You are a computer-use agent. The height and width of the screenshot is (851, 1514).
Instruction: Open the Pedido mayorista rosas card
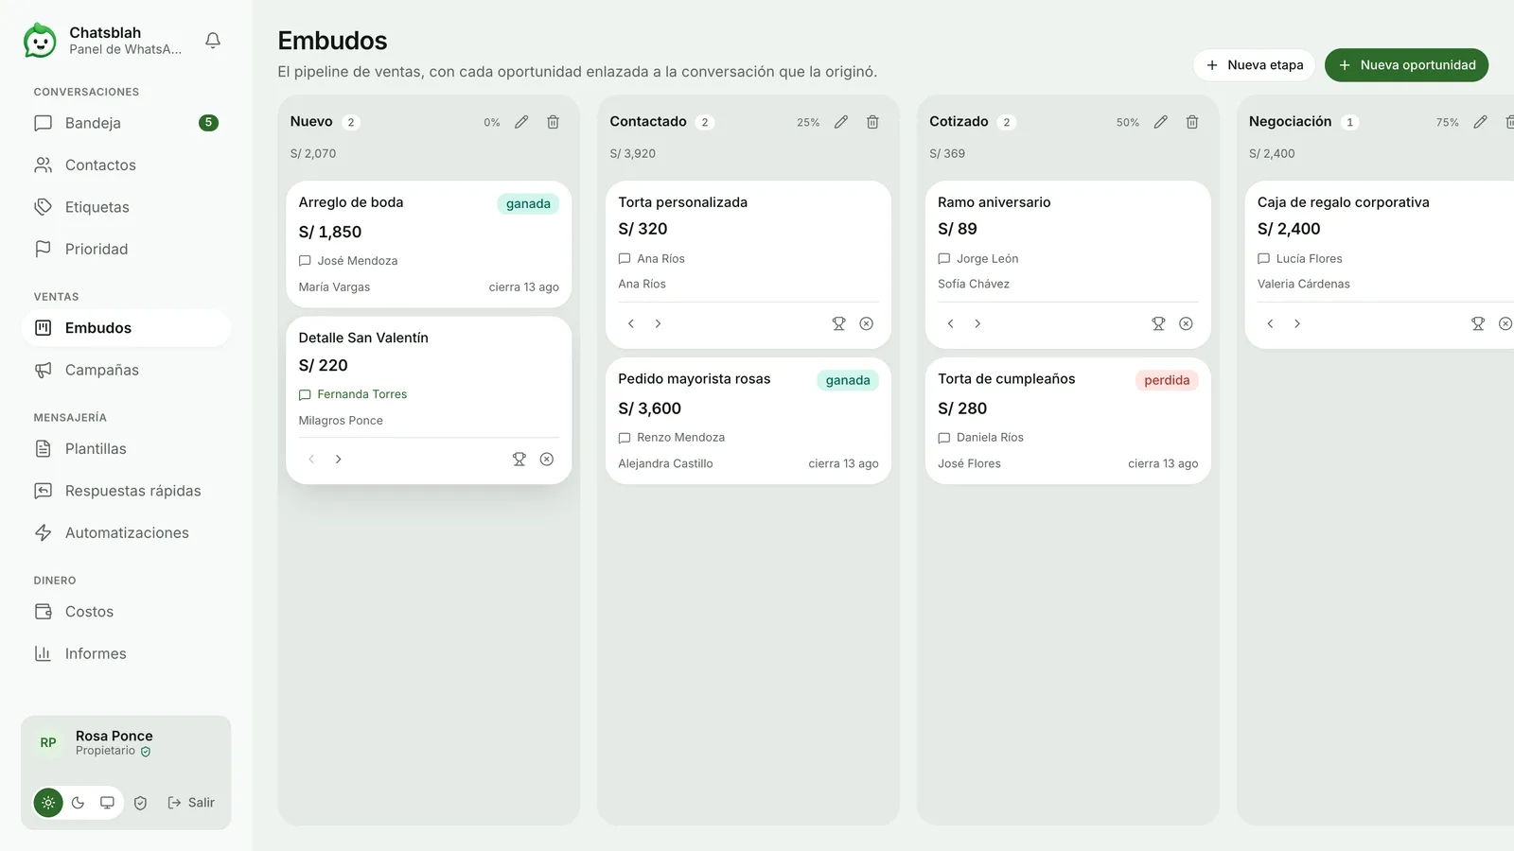(x=748, y=421)
